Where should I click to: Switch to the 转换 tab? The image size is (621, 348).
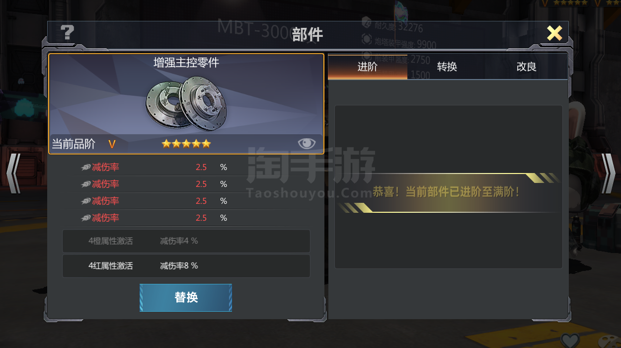[x=447, y=67]
